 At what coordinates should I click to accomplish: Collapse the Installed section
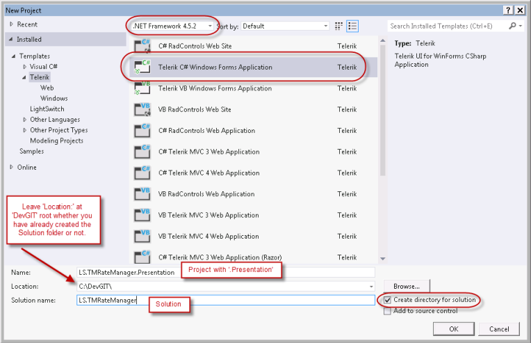[x=11, y=40]
